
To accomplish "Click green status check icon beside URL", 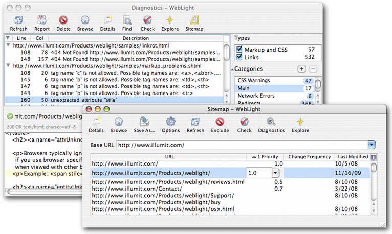I will [x=10, y=116].
